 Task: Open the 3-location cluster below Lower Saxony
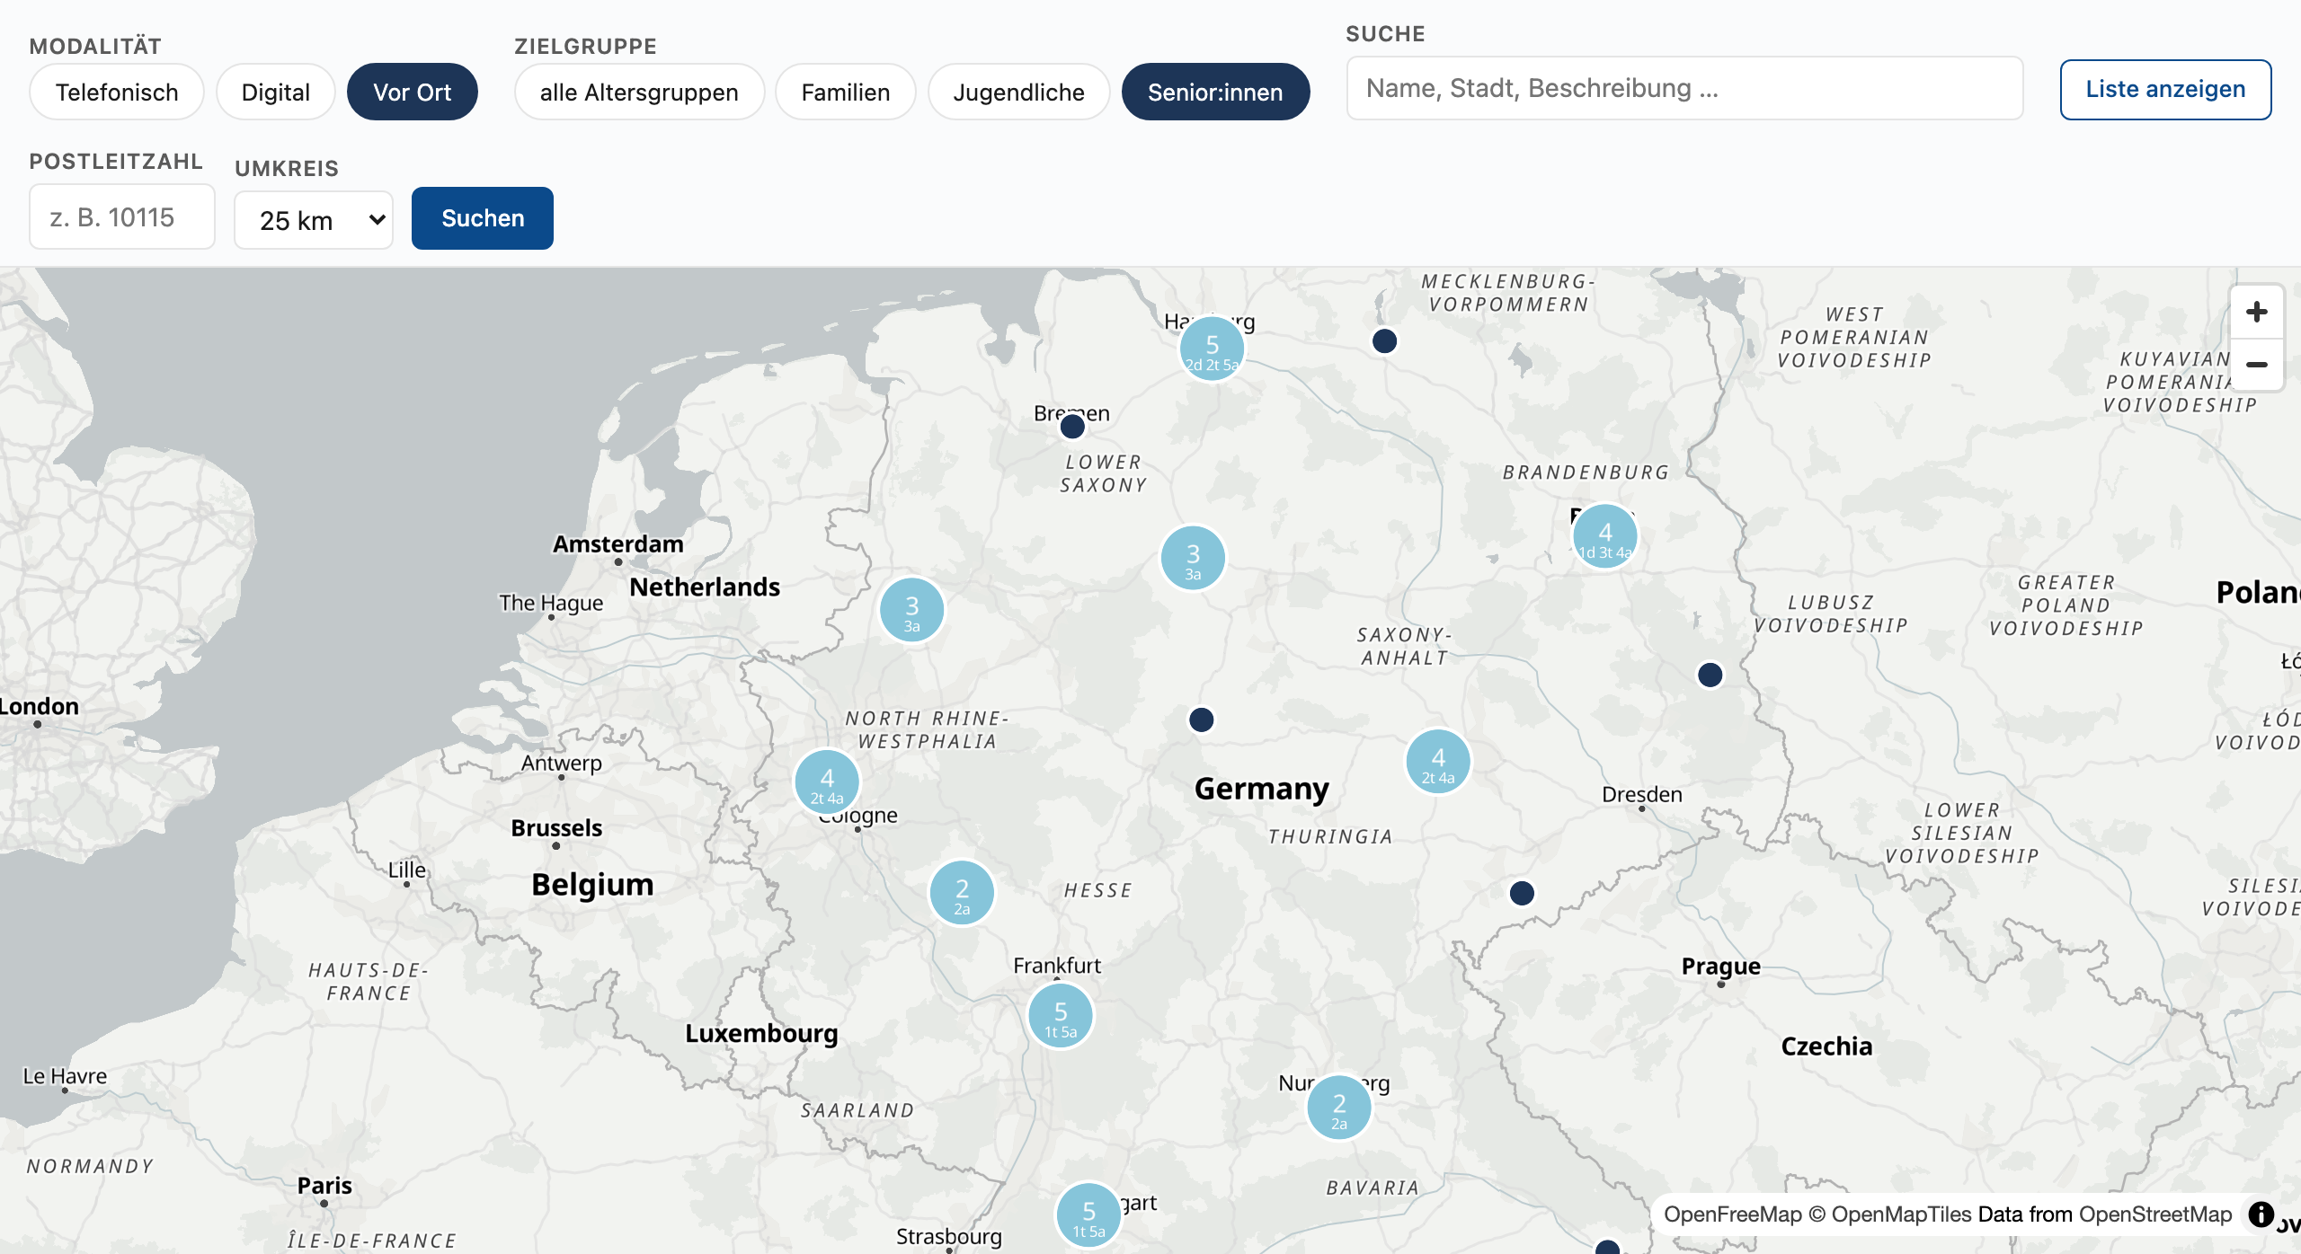[x=1193, y=558]
